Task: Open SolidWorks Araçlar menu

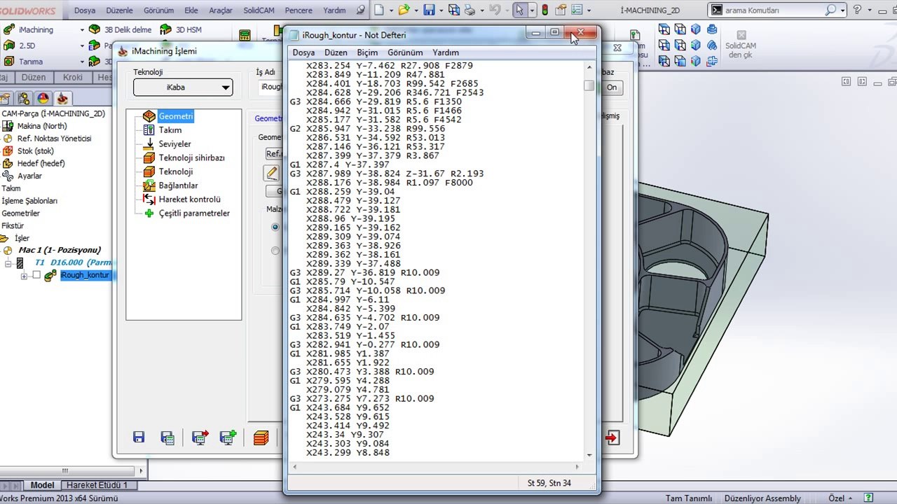Action: click(221, 10)
